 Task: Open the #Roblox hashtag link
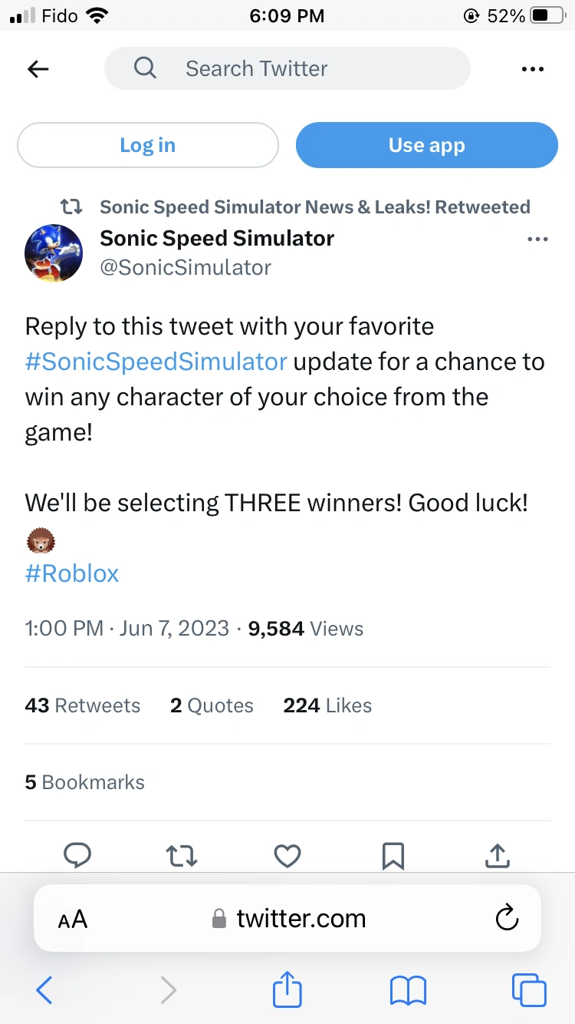[x=72, y=573]
